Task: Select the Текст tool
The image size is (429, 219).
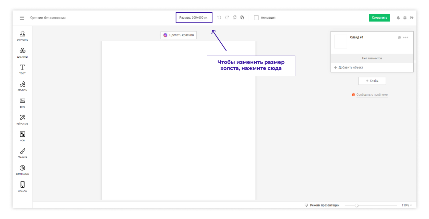Action: (x=22, y=69)
